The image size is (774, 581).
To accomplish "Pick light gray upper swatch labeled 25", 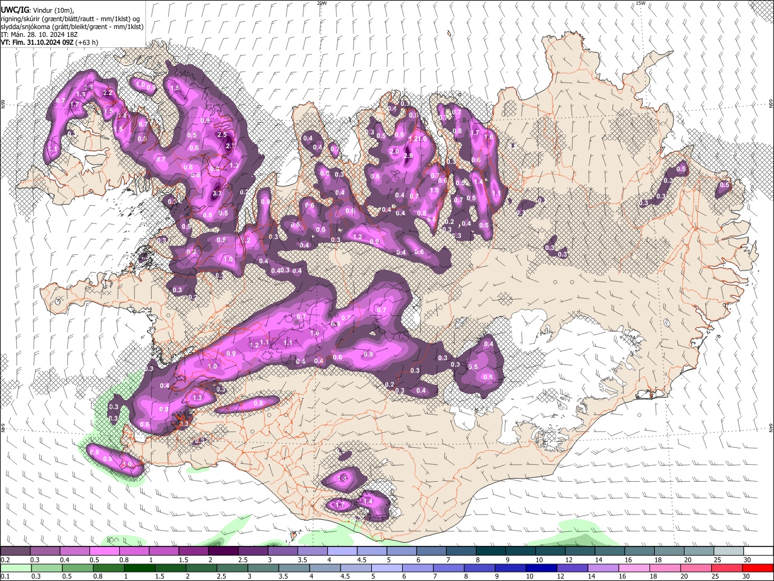I will point(727,551).
